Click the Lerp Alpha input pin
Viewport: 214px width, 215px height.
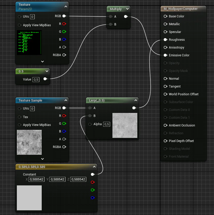click(x=90, y=124)
